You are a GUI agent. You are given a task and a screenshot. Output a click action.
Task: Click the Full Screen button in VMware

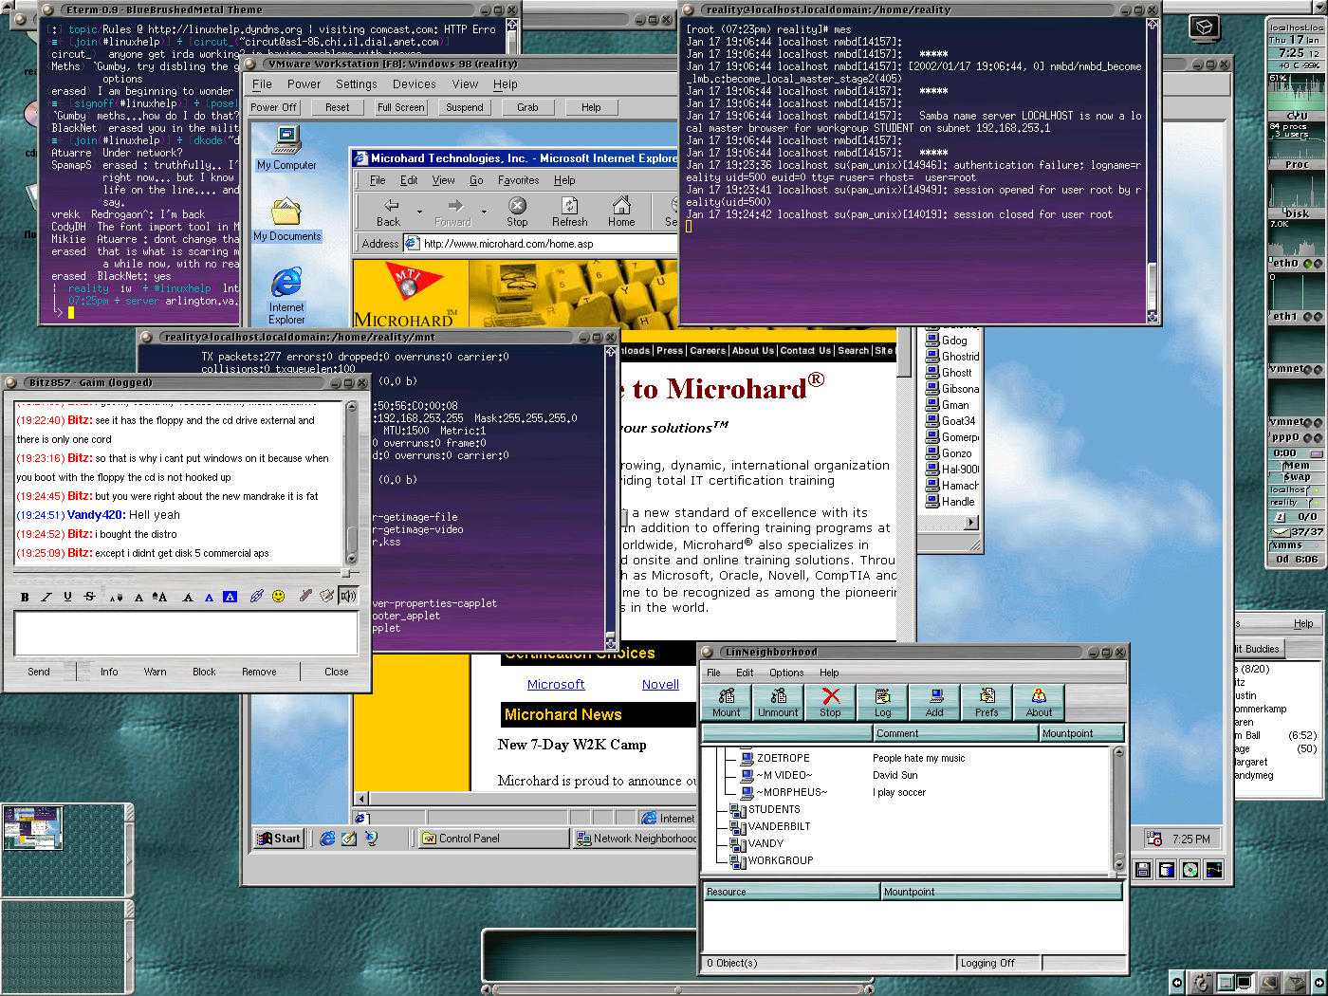click(x=400, y=107)
